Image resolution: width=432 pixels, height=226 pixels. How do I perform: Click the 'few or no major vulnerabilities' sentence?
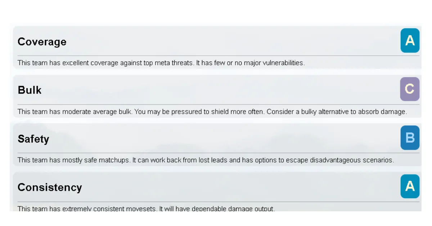click(x=250, y=63)
